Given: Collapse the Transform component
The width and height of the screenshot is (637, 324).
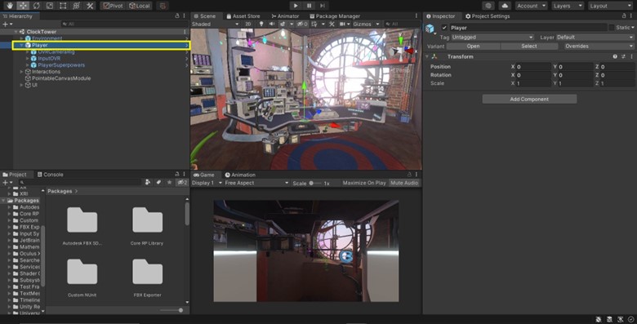Looking at the screenshot, I should point(427,56).
